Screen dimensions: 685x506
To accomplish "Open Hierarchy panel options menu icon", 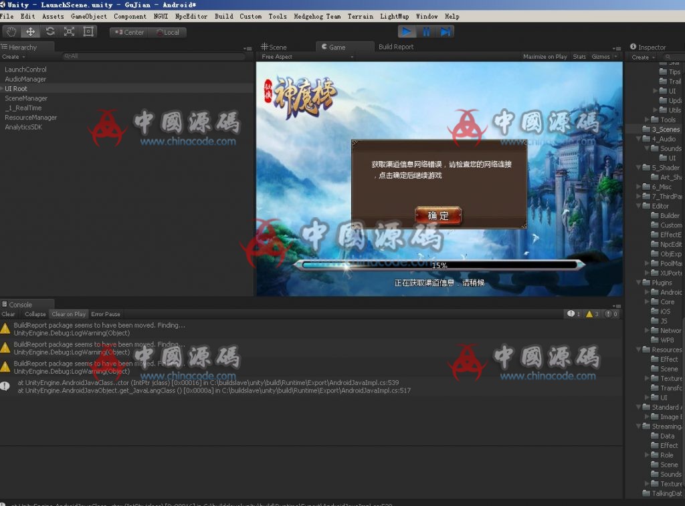I will (x=248, y=48).
